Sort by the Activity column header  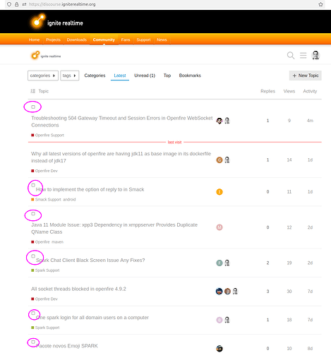click(310, 91)
